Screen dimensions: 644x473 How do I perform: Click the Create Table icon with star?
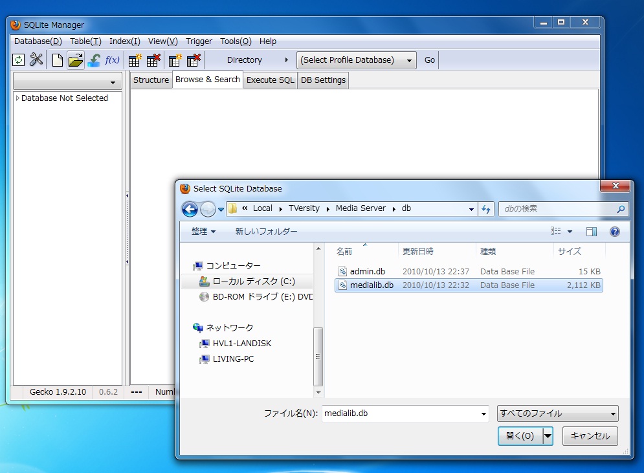(135, 60)
